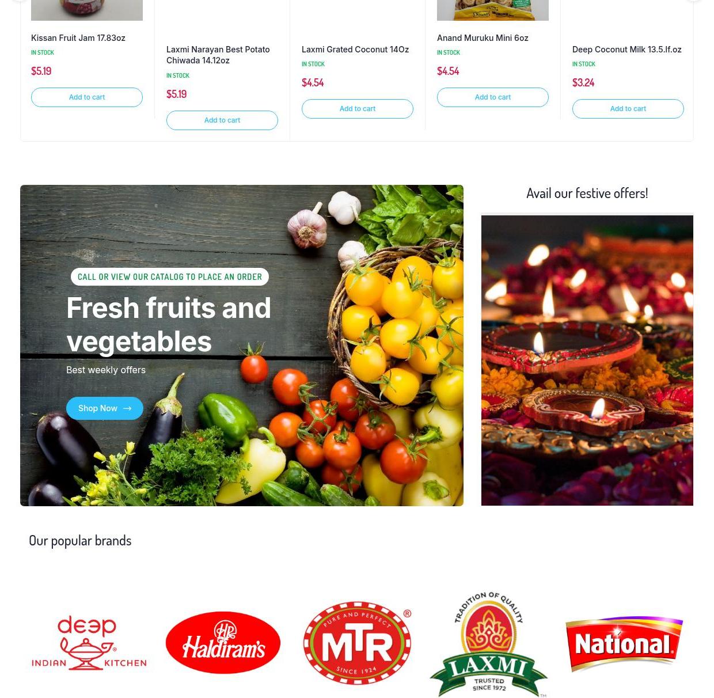Add Kissan Fruit Jam to cart
Viewport: 714px width, 698px height.
(x=87, y=97)
